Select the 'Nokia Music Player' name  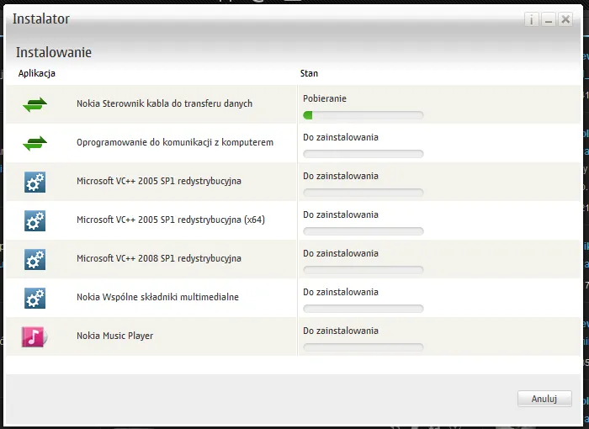(115, 336)
